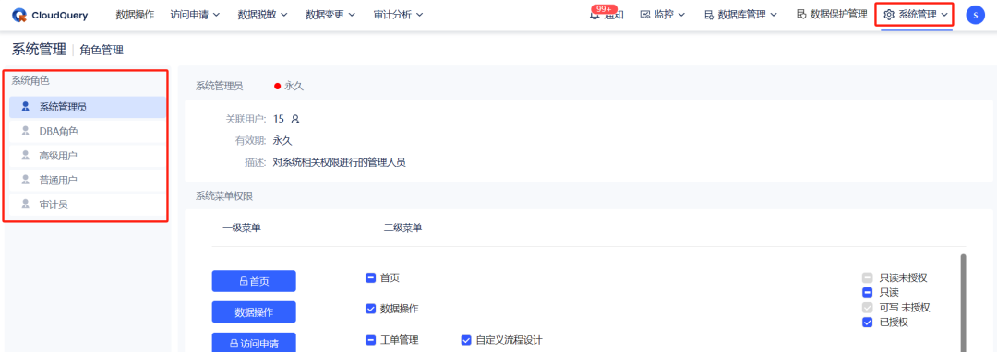Select the 高级用户 role
This screenshot has width=997, height=352.
click(88, 156)
